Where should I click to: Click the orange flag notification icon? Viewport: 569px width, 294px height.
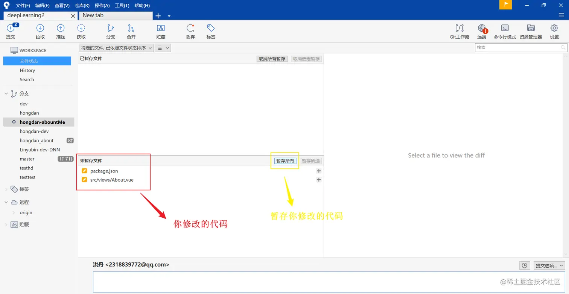pos(505,5)
